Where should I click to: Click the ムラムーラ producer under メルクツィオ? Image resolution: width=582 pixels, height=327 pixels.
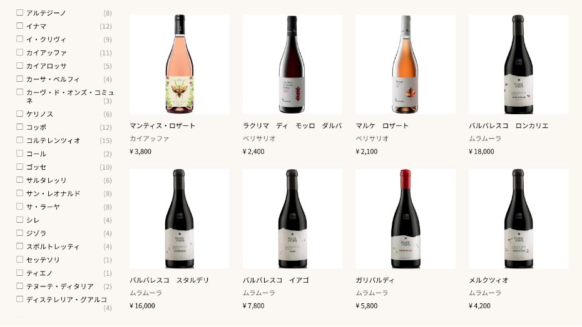click(x=485, y=293)
